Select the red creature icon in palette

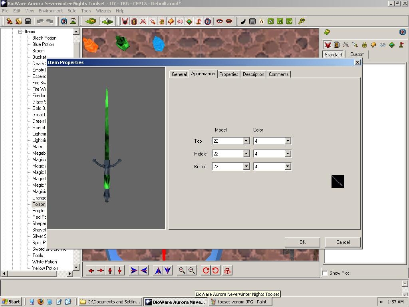pos(328,45)
